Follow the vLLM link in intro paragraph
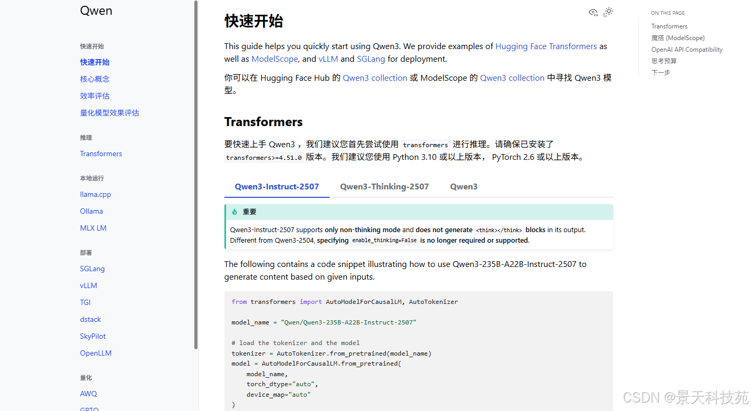 pyautogui.click(x=328, y=59)
